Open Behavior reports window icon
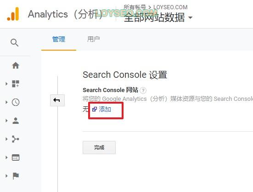 [16, 157]
